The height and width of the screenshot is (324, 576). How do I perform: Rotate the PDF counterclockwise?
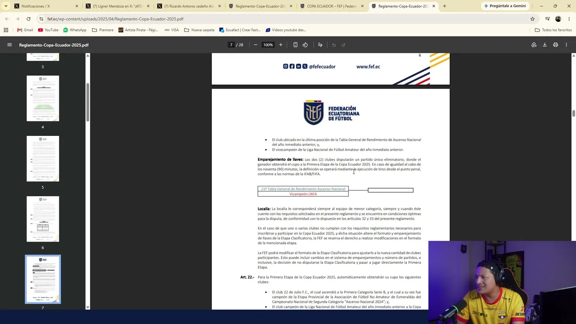tap(305, 45)
